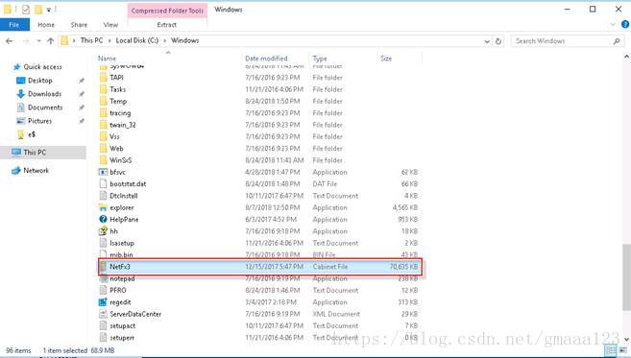Select the HelpPane application icon

(104, 219)
